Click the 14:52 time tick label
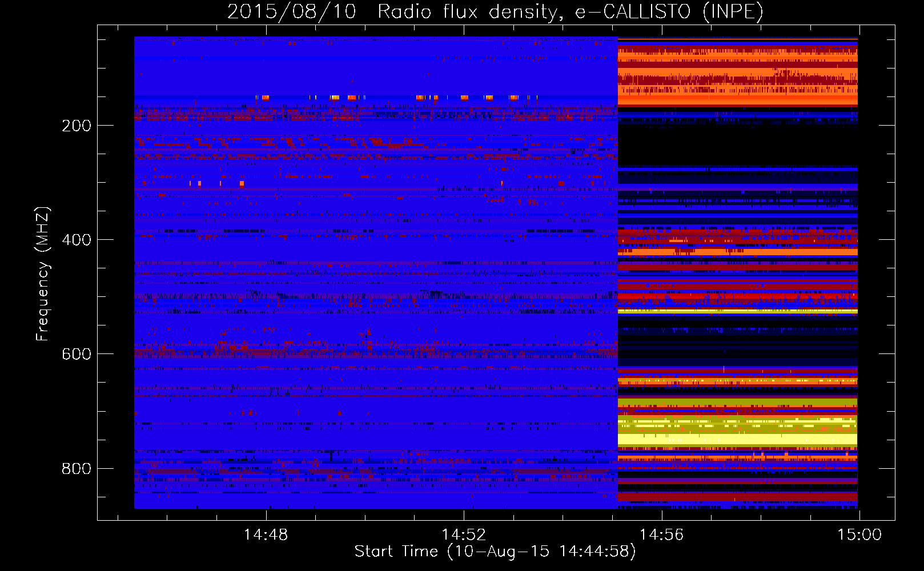 tap(464, 534)
